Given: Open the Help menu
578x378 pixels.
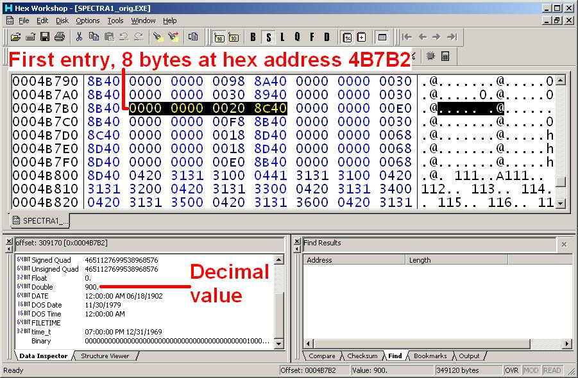Looking at the screenshot, I should pyautogui.click(x=170, y=21).
